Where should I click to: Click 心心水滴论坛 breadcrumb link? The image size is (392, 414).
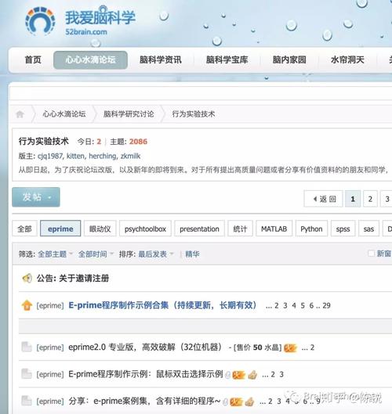pos(64,114)
